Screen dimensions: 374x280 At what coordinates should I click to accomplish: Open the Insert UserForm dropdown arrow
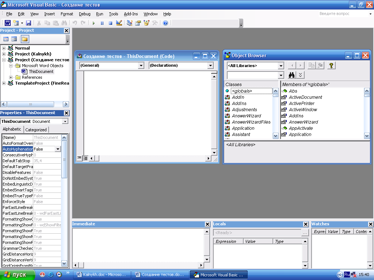click(x=22, y=23)
